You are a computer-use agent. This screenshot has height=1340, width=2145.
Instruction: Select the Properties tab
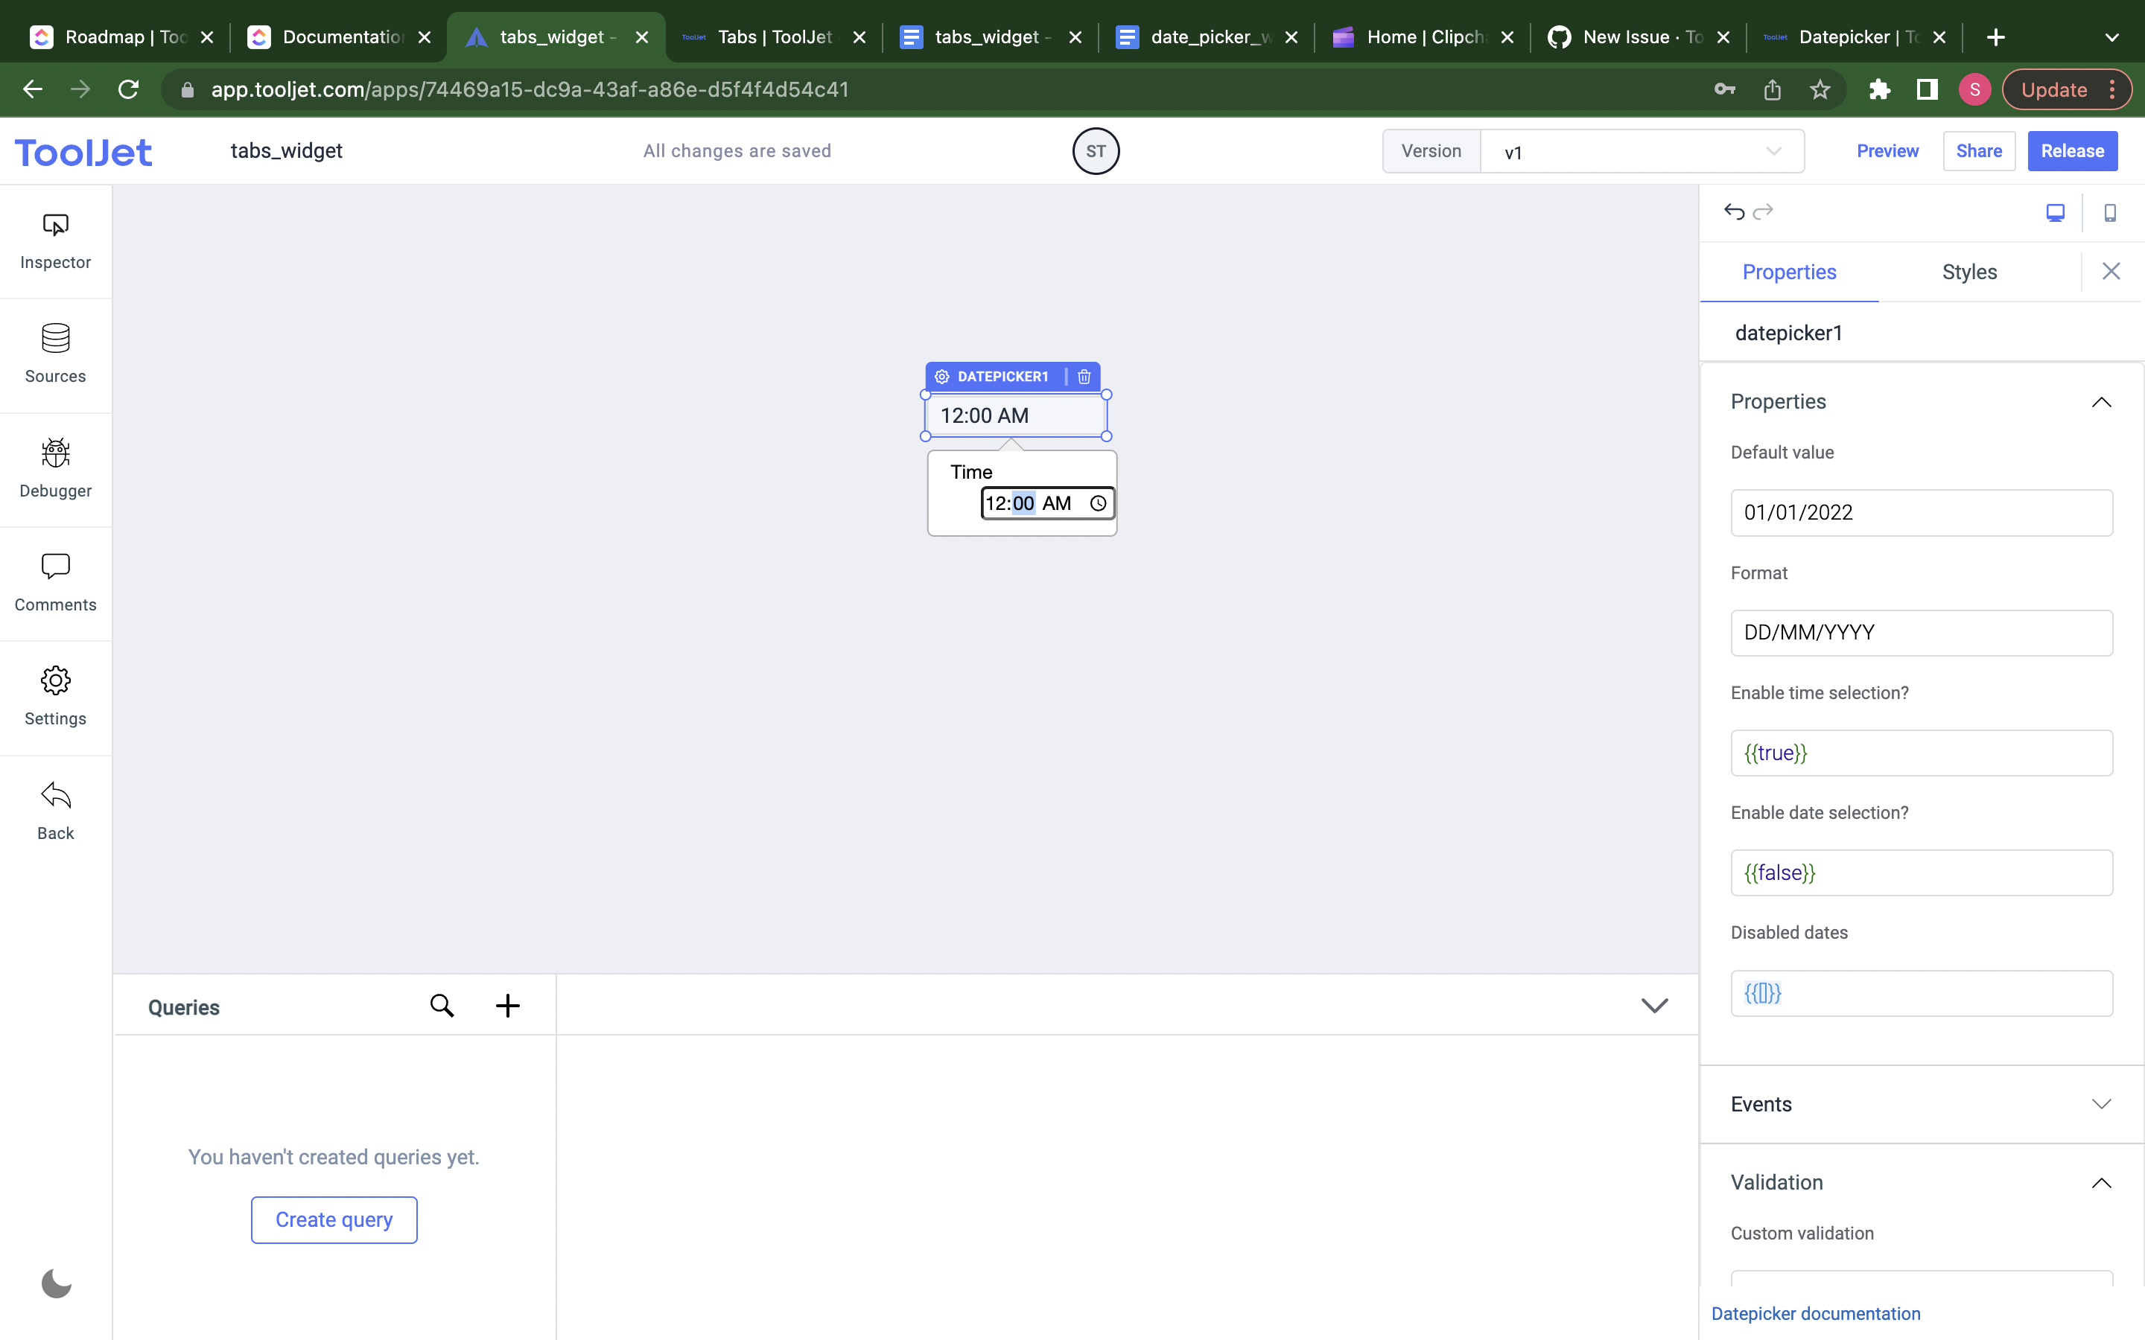click(x=1789, y=272)
